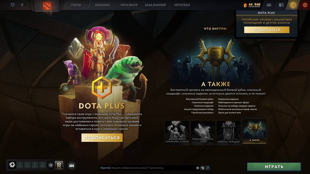Click the green ИГРАТЬ button
310x174 pixels.
click(x=274, y=167)
